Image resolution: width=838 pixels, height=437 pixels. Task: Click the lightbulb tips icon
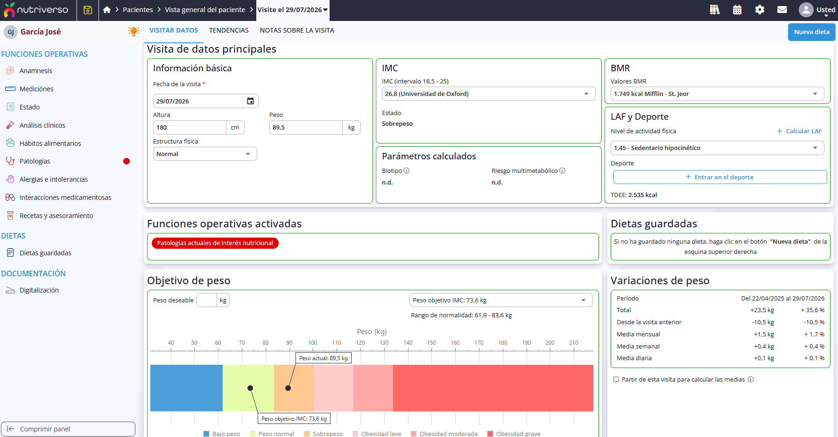134,31
